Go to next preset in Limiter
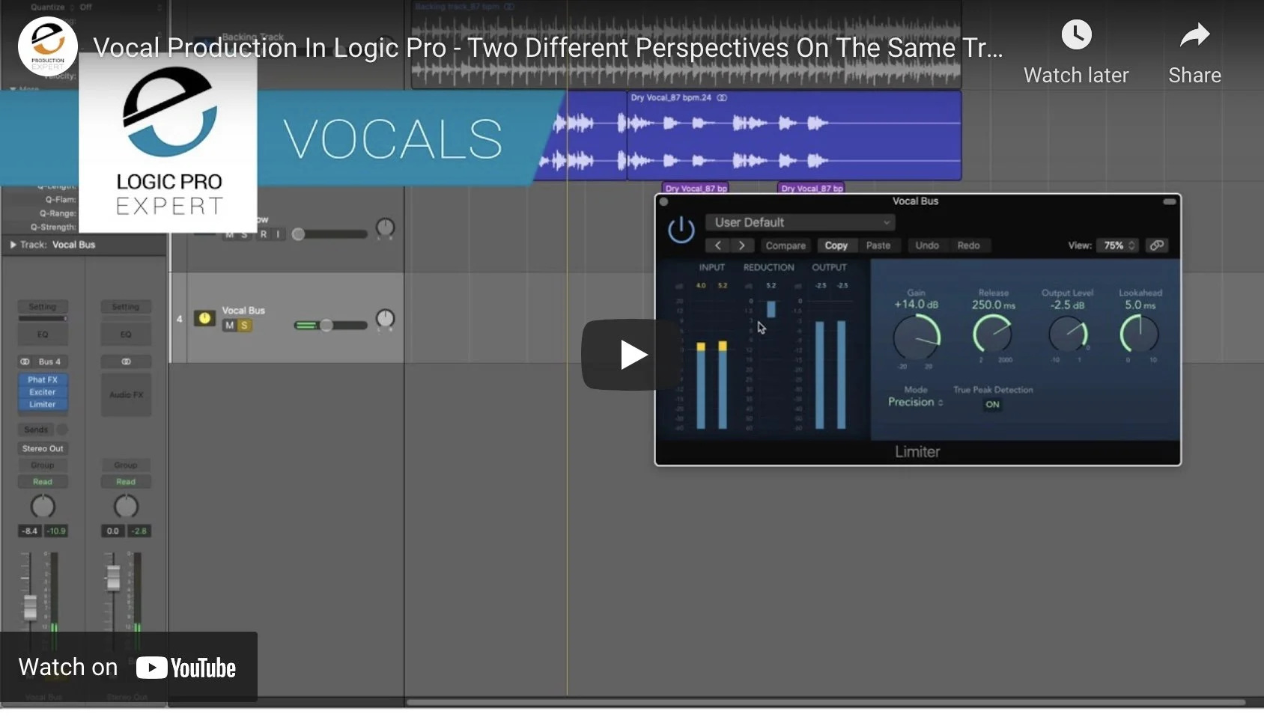The width and height of the screenshot is (1264, 717). pos(742,245)
